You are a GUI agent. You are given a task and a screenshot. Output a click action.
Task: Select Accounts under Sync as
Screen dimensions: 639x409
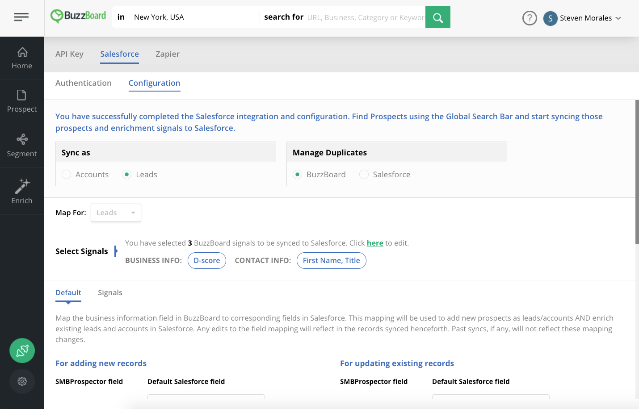pyautogui.click(x=67, y=175)
